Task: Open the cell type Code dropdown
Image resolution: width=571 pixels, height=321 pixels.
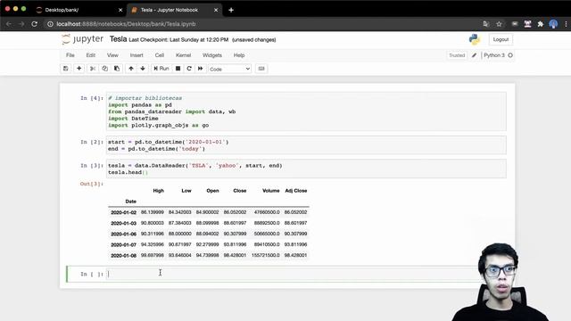Action: point(230,69)
